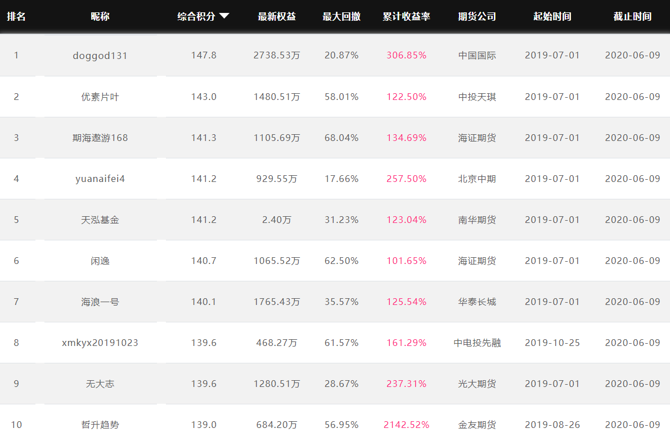Screen dimensions: 670x442
Task: Click the drawdown value 28.67%
Action: [341, 384]
